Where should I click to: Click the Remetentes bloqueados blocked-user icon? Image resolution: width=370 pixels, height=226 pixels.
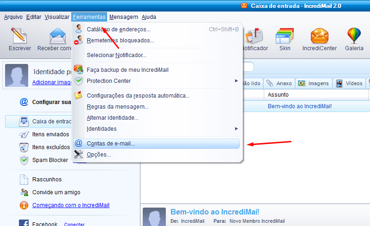[79, 40]
